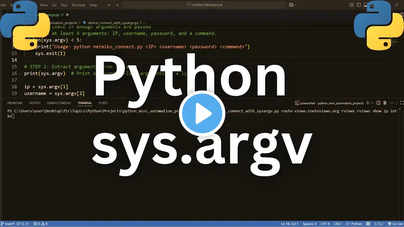Switch to the OUTPUT panel tab
Image resolution: width=404 pixels, height=227 pixels.
pos(35,103)
